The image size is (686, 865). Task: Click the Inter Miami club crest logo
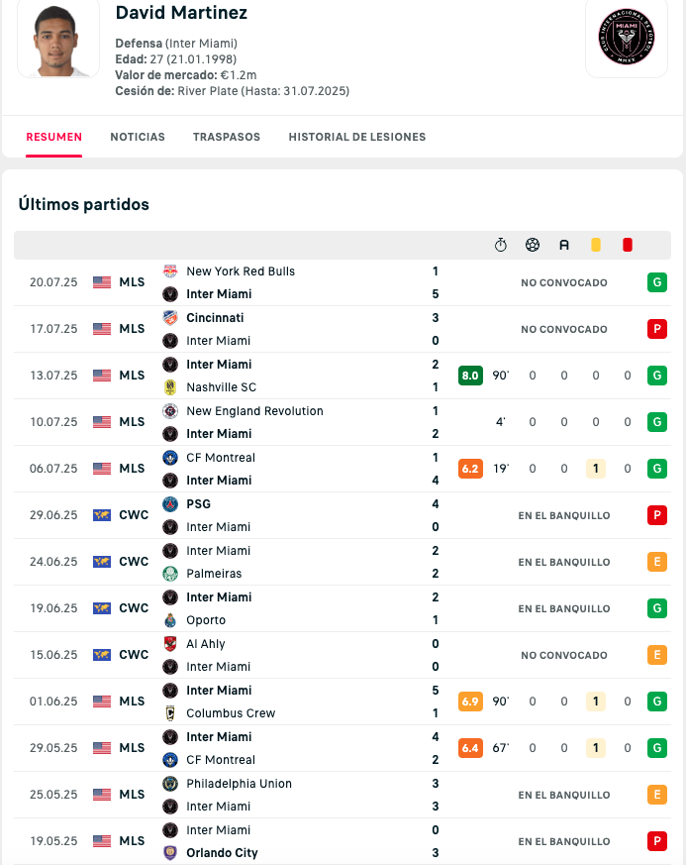(x=627, y=37)
